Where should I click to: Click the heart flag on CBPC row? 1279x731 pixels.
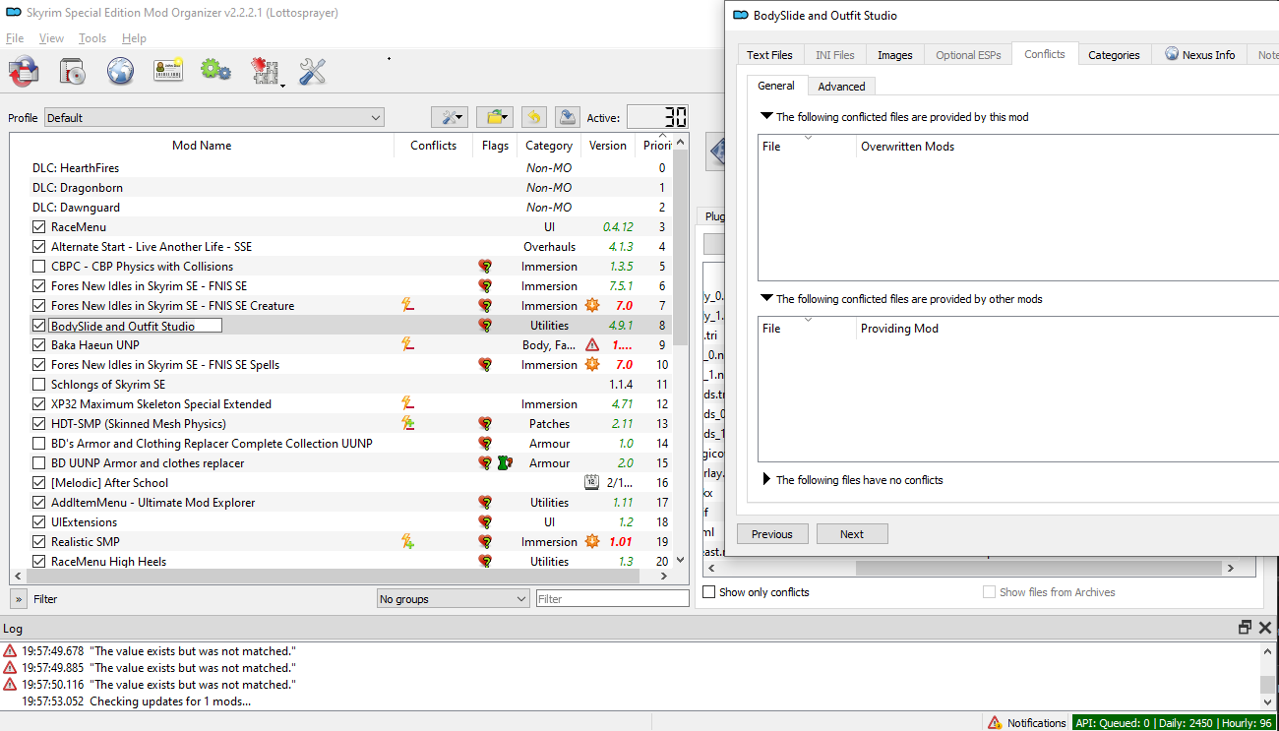[484, 266]
